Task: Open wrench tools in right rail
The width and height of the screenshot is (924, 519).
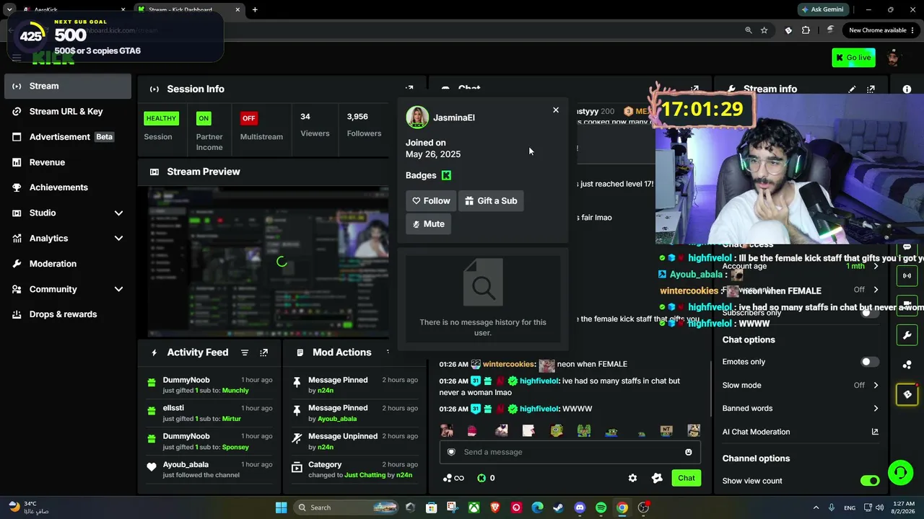Action: click(x=907, y=335)
